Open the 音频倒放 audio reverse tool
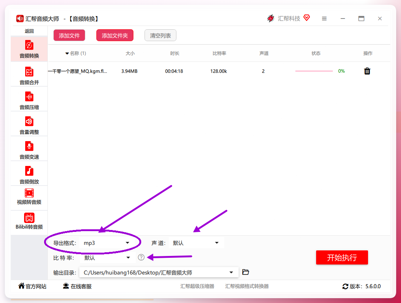Screen dimensions: 401x303 click(29, 175)
